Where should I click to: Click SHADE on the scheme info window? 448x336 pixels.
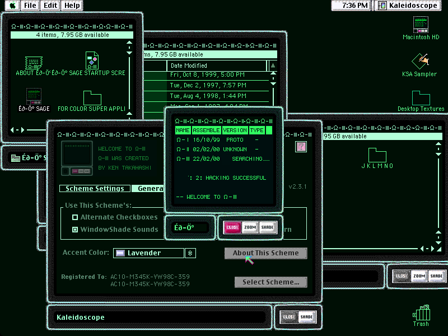pyautogui.click(x=268, y=227)
